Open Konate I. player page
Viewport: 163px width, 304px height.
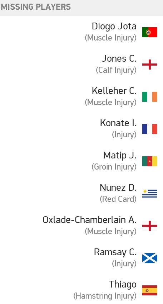[118, 123]
